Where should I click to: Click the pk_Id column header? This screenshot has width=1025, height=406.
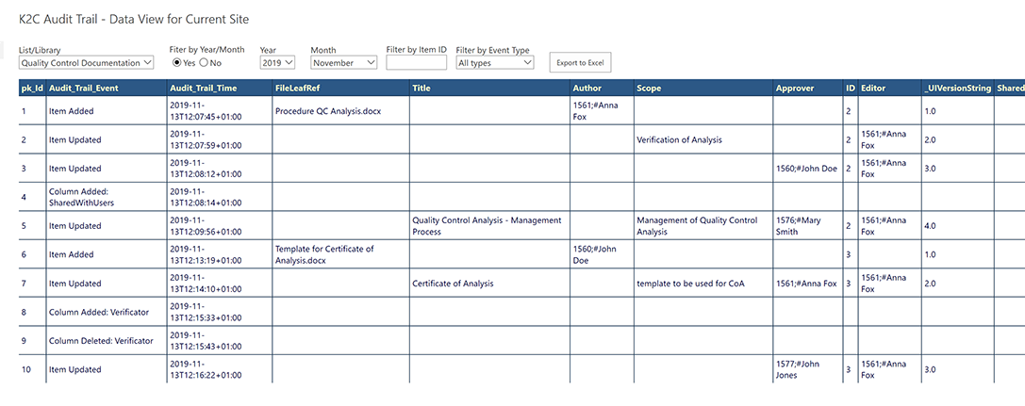pyautogui.click(x=32, y=89)
